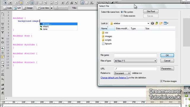The image size is (190, 107).
Task: Switch to Design view
Action: tap(28, 8)
